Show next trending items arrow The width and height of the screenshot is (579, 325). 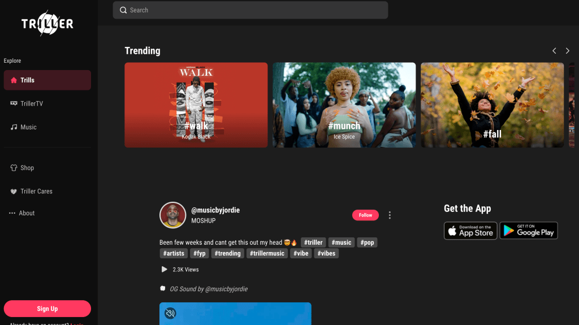tap(567, 51)
